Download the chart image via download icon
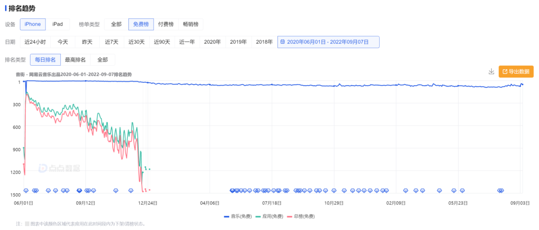This screenshot has width=539, height=230. [491, 71]
